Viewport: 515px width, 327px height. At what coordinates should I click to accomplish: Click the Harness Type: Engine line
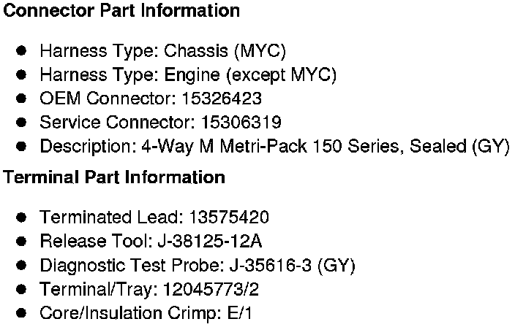(187, 74)
